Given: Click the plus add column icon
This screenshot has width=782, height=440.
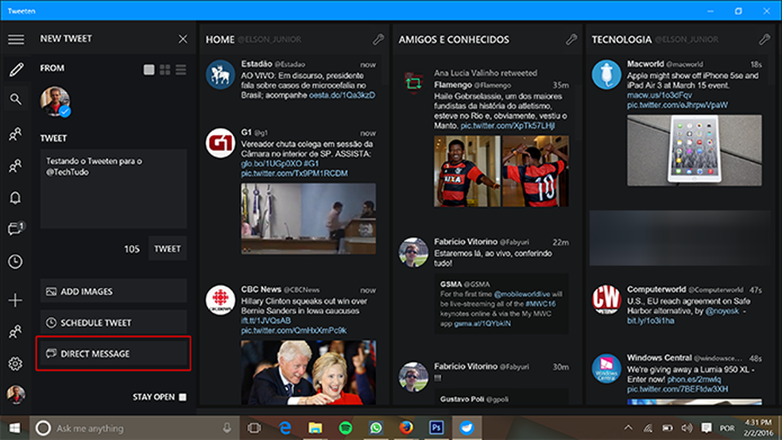Looking at the screenshot, I should coord(15,300).
